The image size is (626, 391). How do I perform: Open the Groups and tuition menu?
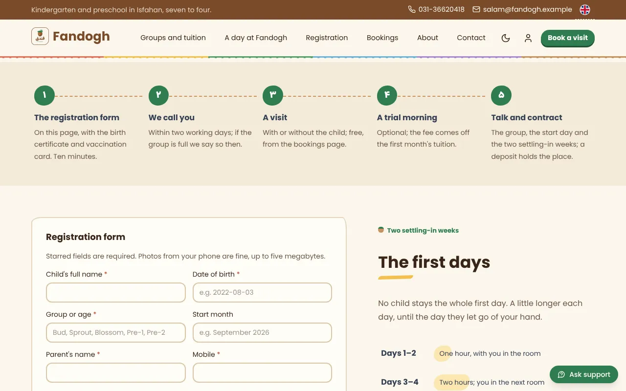173,38
